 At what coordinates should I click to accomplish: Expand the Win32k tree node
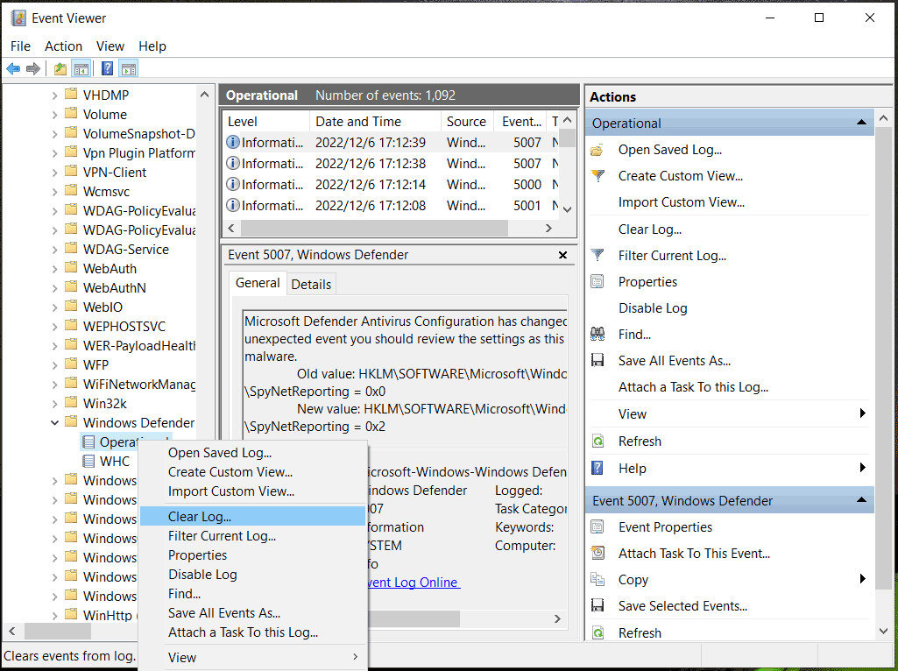point(55,404)
